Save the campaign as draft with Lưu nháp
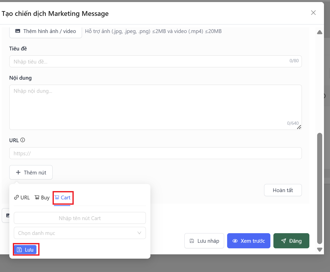 pos(204,241)
